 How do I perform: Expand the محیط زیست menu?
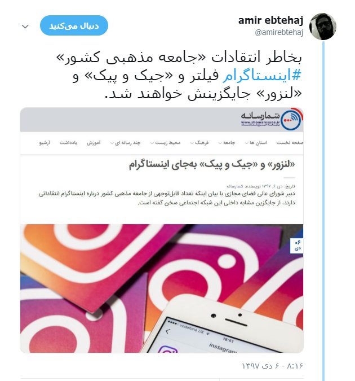(166, 143)
